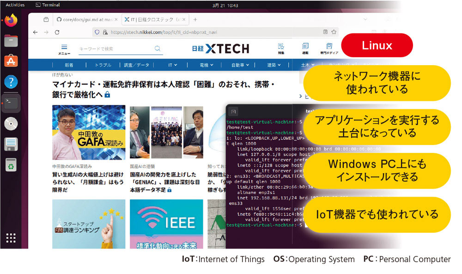The image size is (462, 274).
Task: Reload the page using the refresh icon
Action: pyautogui.click(x=57, y=33)
